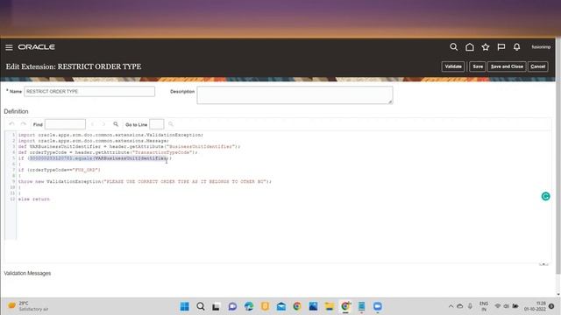
Task: Open the phone-shaped app in taskbar
Action: click(x=361, y=306)
